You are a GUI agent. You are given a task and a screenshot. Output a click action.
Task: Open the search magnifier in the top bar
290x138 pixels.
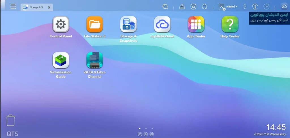[x=165, y=7]
